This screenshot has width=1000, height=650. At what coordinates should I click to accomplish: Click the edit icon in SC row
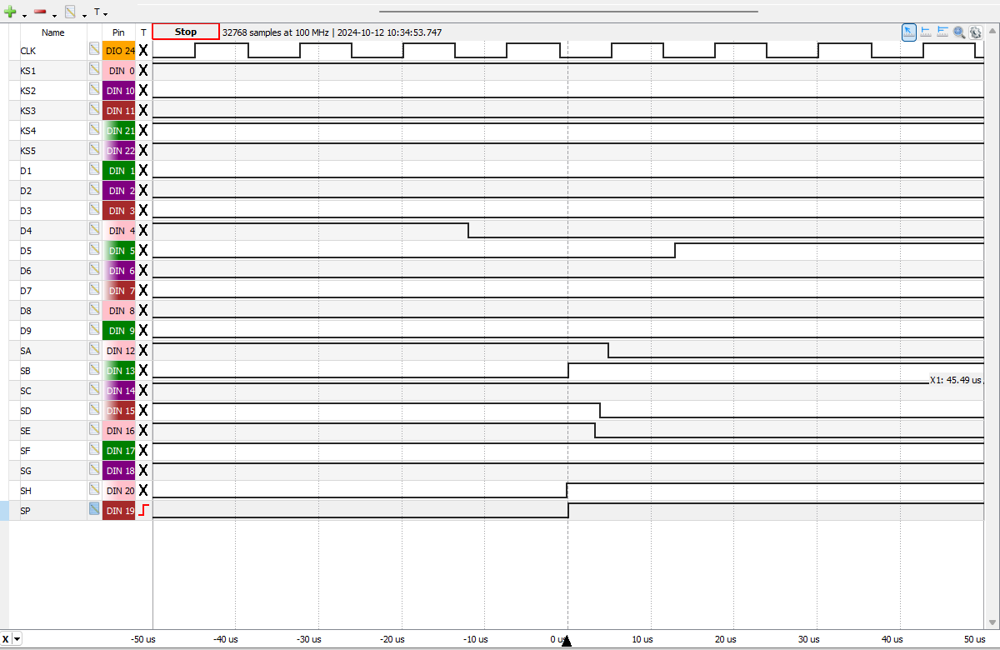click(x=95, y=390)
